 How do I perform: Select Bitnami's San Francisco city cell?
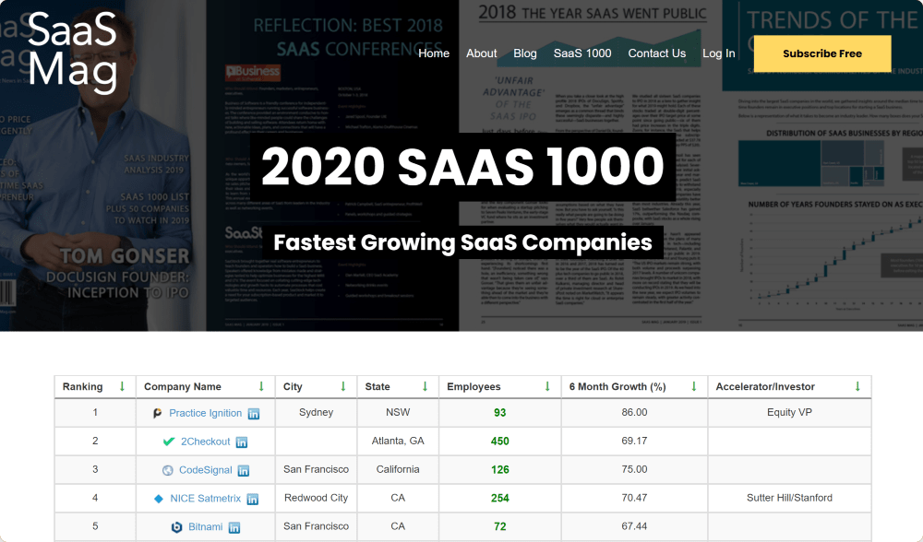click(316, 526)
